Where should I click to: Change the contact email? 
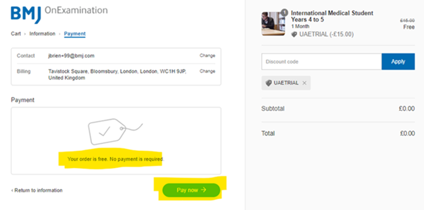[207, 56]
